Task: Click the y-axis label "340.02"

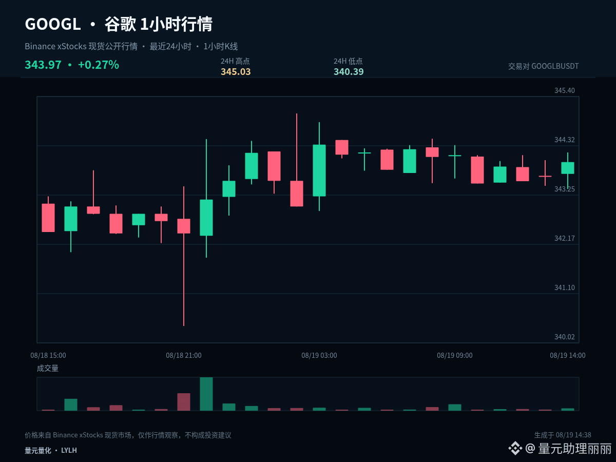Action: 565,337
